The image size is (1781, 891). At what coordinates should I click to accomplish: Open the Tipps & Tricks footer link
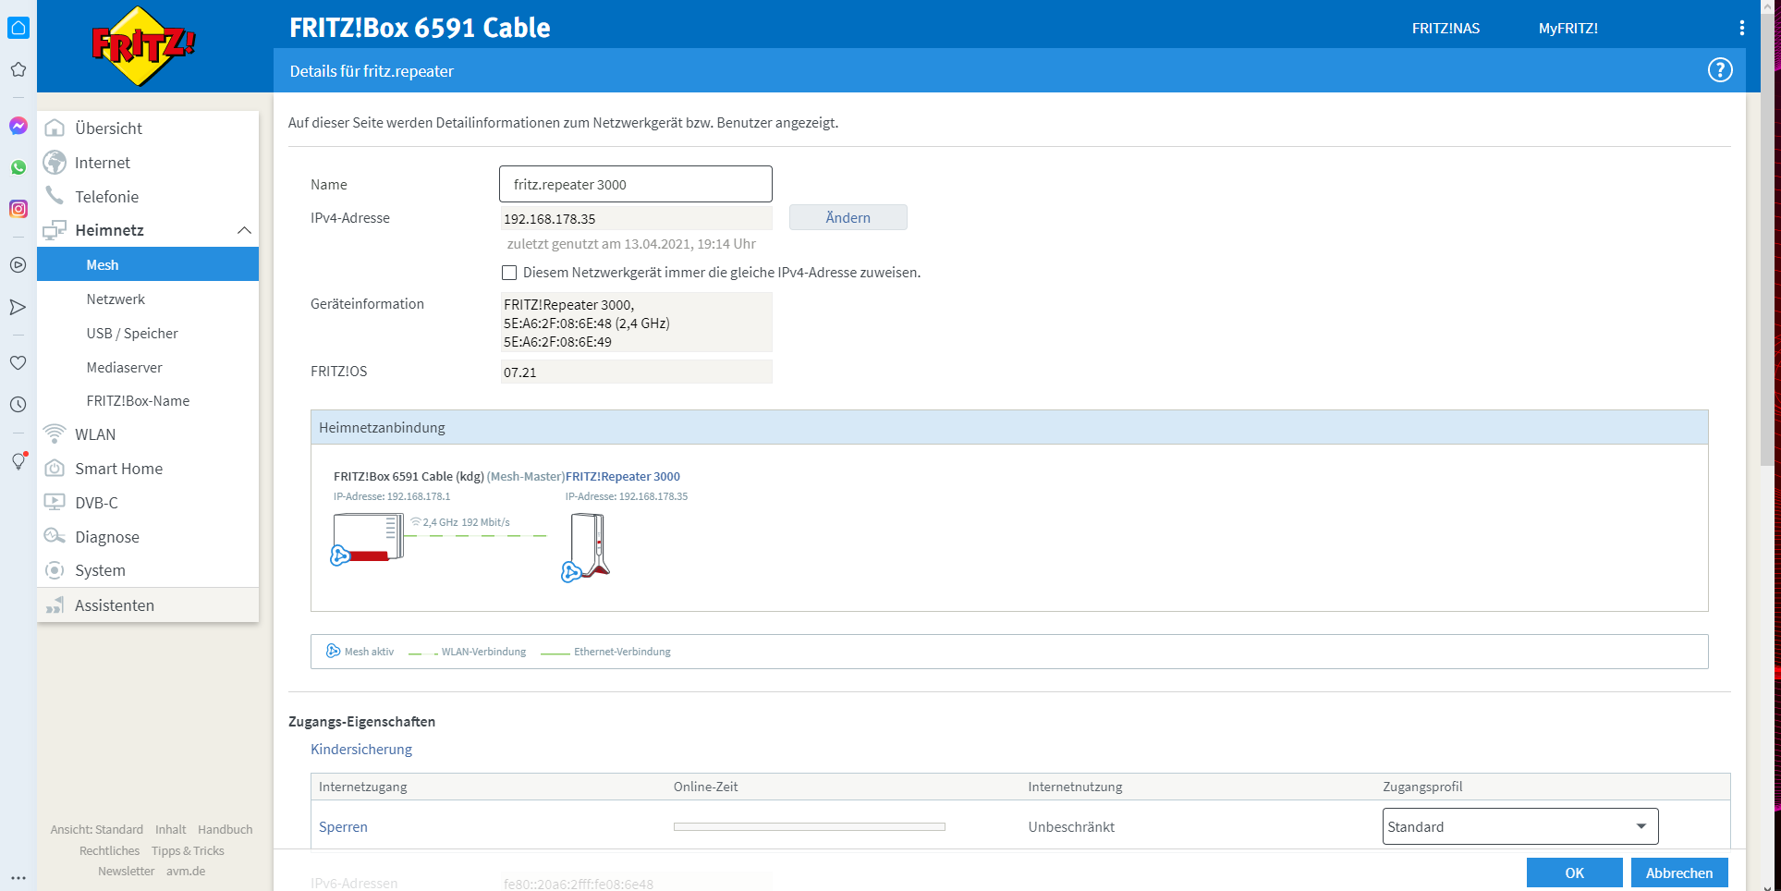click(x=188, y=850)
